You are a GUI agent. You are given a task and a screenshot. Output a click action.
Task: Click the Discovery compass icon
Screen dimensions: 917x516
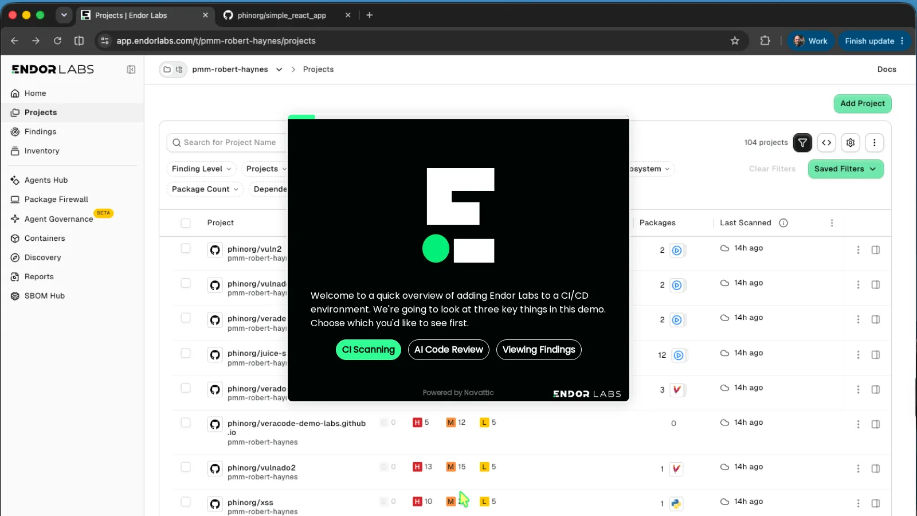pyautogui.click(x=15, y=258)
